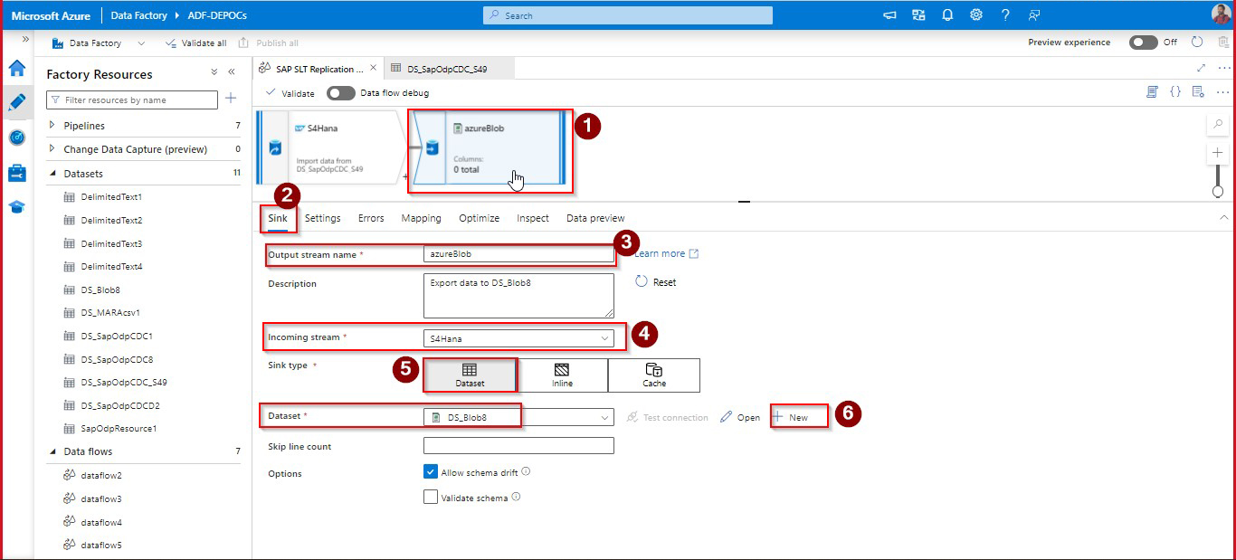Open the help question mark

tap(1005, 15)
